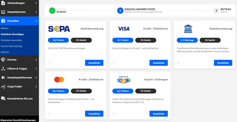Screen dimensions: 237x122
Task: Click the green Konto checkmark step
Action: coord(52,11)
